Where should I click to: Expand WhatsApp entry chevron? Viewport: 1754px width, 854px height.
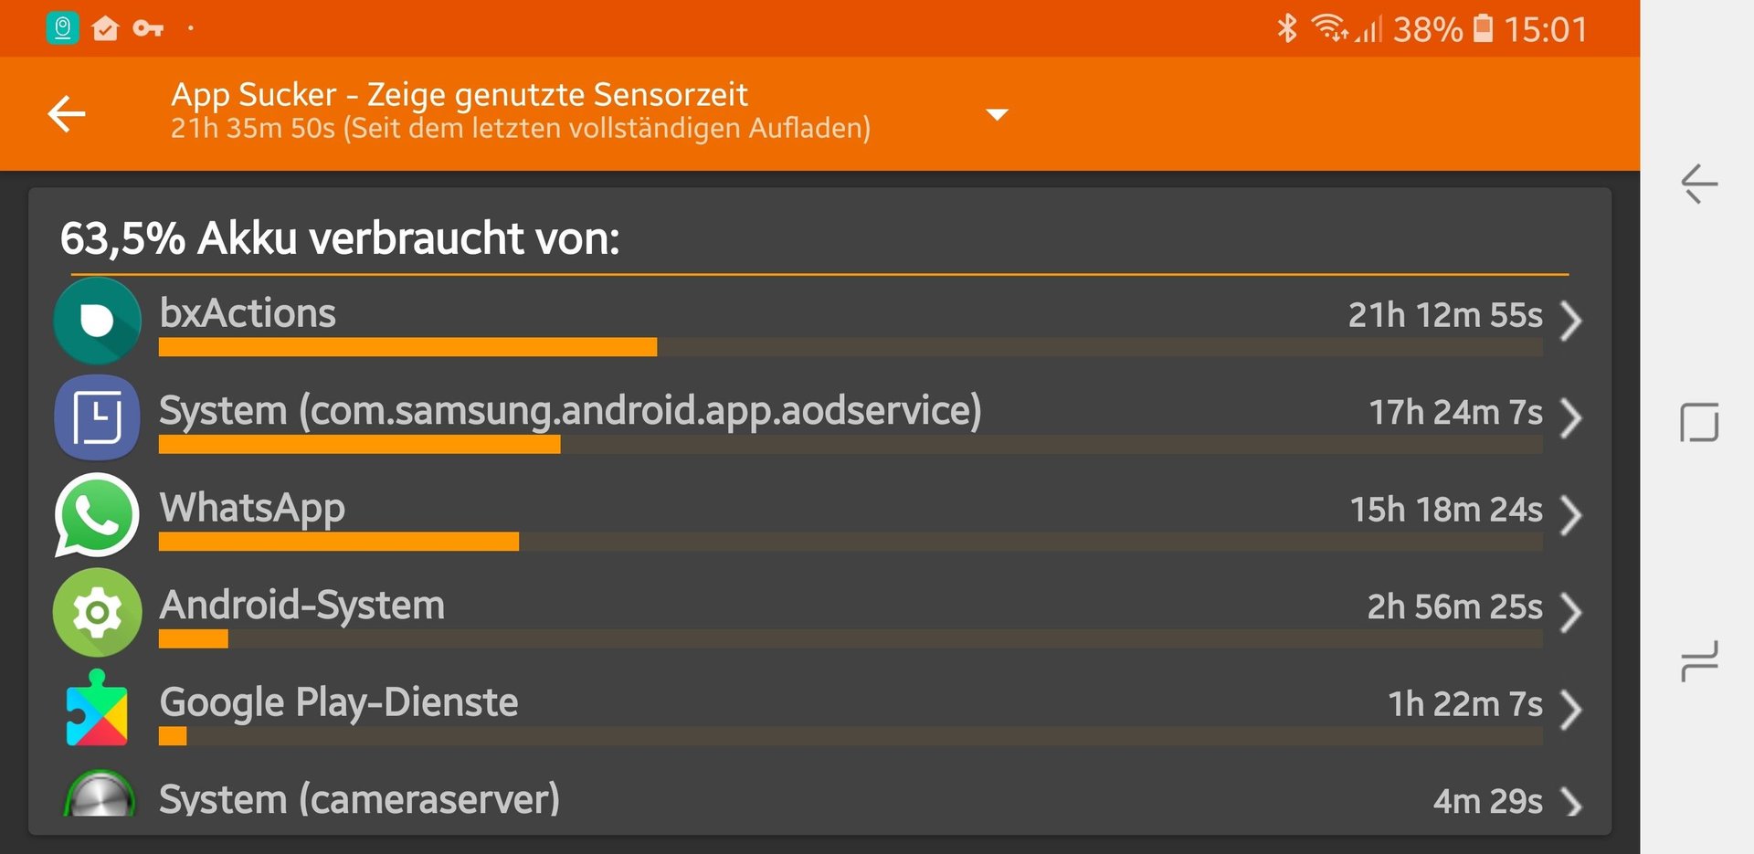[1570, 515]
